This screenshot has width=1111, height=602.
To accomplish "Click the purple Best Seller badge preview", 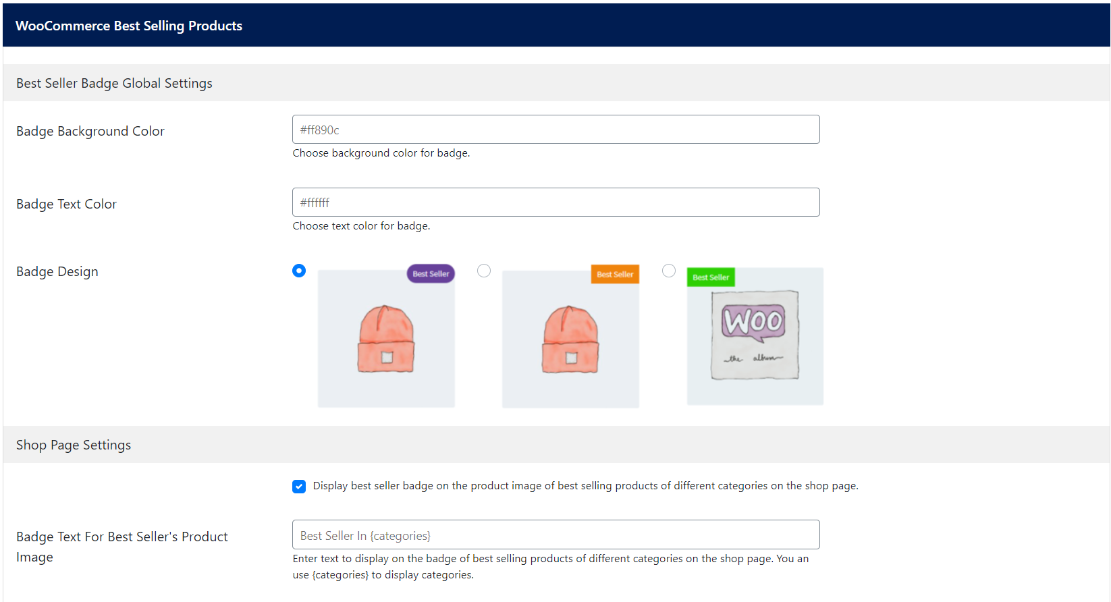I will tap(431, 273).
